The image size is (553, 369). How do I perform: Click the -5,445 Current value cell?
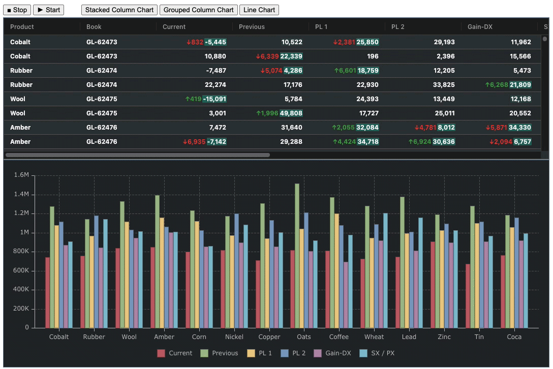(194, 42)
